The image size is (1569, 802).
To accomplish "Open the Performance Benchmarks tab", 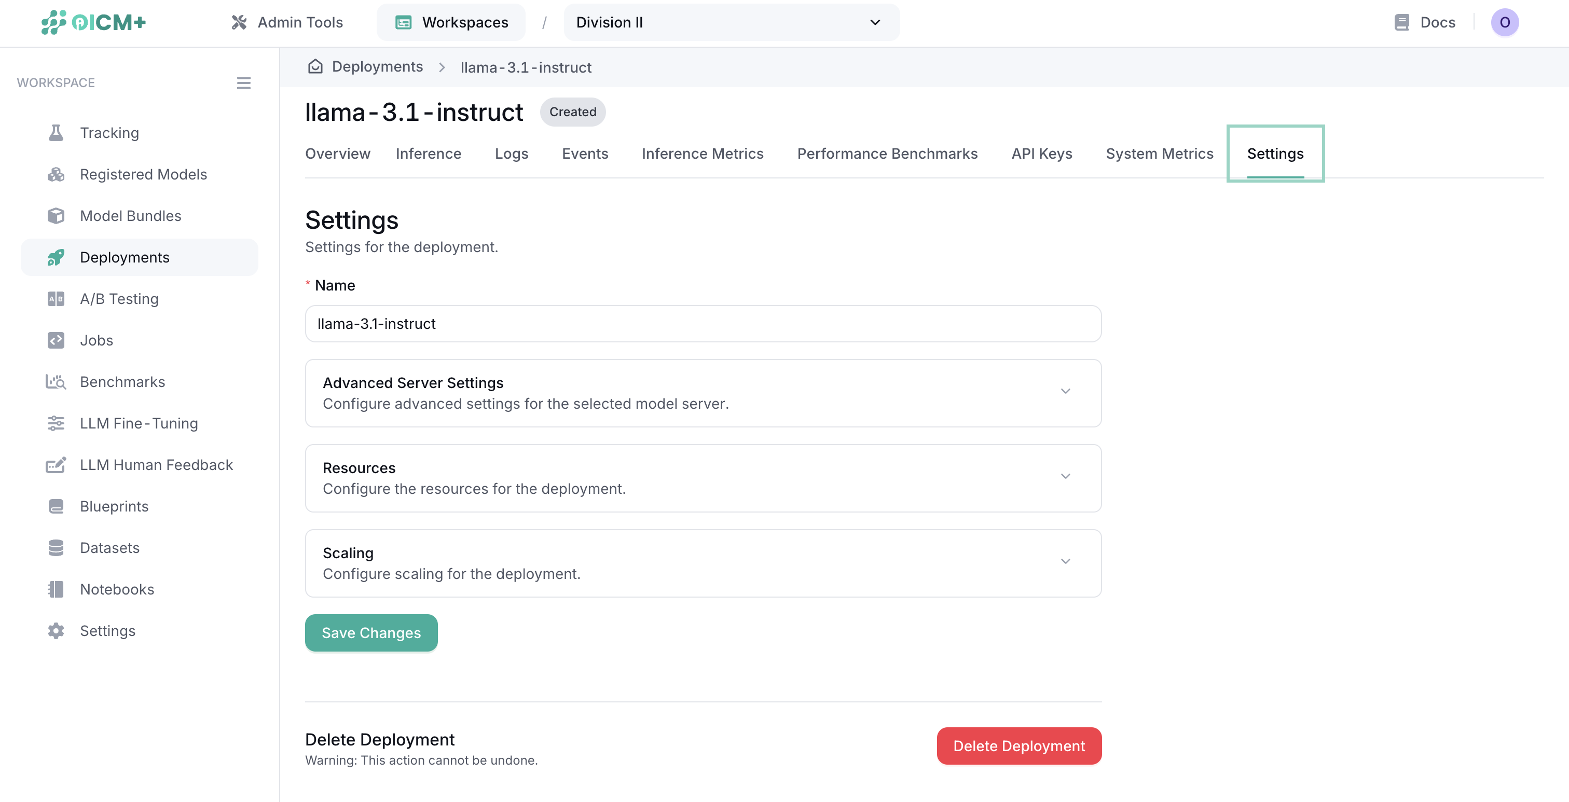I will 887,154.
